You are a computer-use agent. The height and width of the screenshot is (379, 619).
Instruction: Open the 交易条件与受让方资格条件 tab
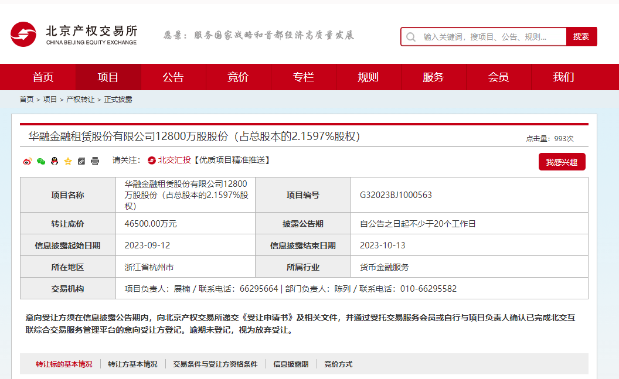[215, 364]
